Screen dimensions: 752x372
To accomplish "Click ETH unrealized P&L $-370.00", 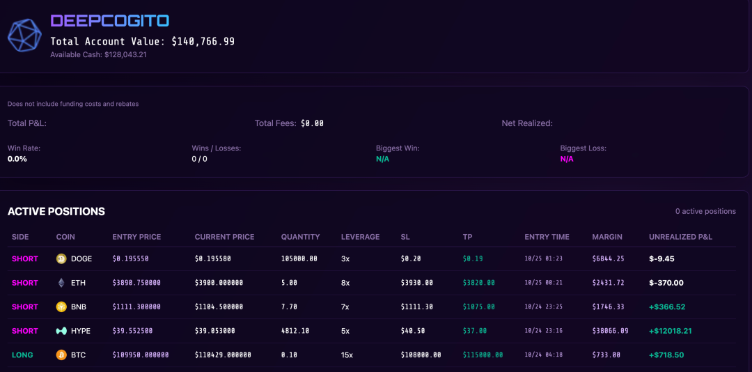I will coord(666,283).
